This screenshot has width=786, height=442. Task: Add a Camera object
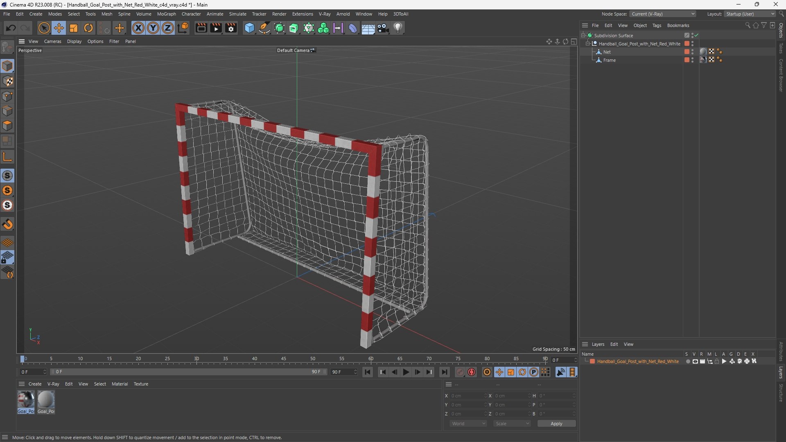[x=383, y=28]
